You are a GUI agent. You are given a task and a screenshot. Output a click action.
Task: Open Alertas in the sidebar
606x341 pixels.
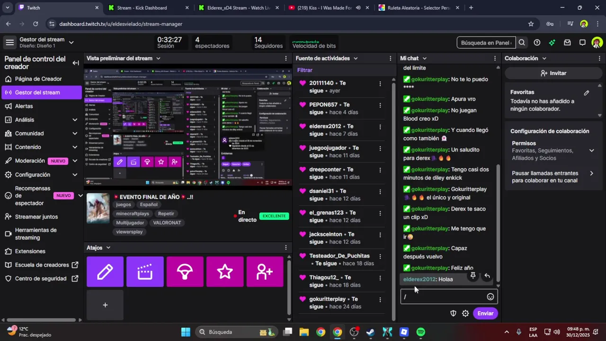(24, 106)
